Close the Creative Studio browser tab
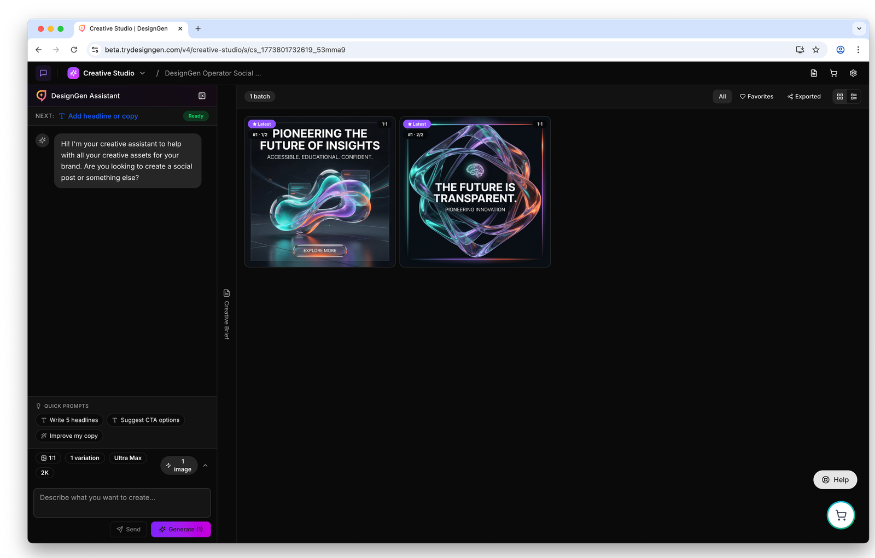Viewport: 875px width, 558px height. coord(180,28)
